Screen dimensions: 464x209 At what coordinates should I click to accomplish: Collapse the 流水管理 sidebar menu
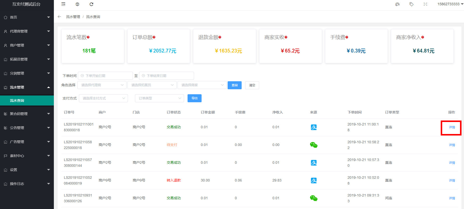[27, 87]
